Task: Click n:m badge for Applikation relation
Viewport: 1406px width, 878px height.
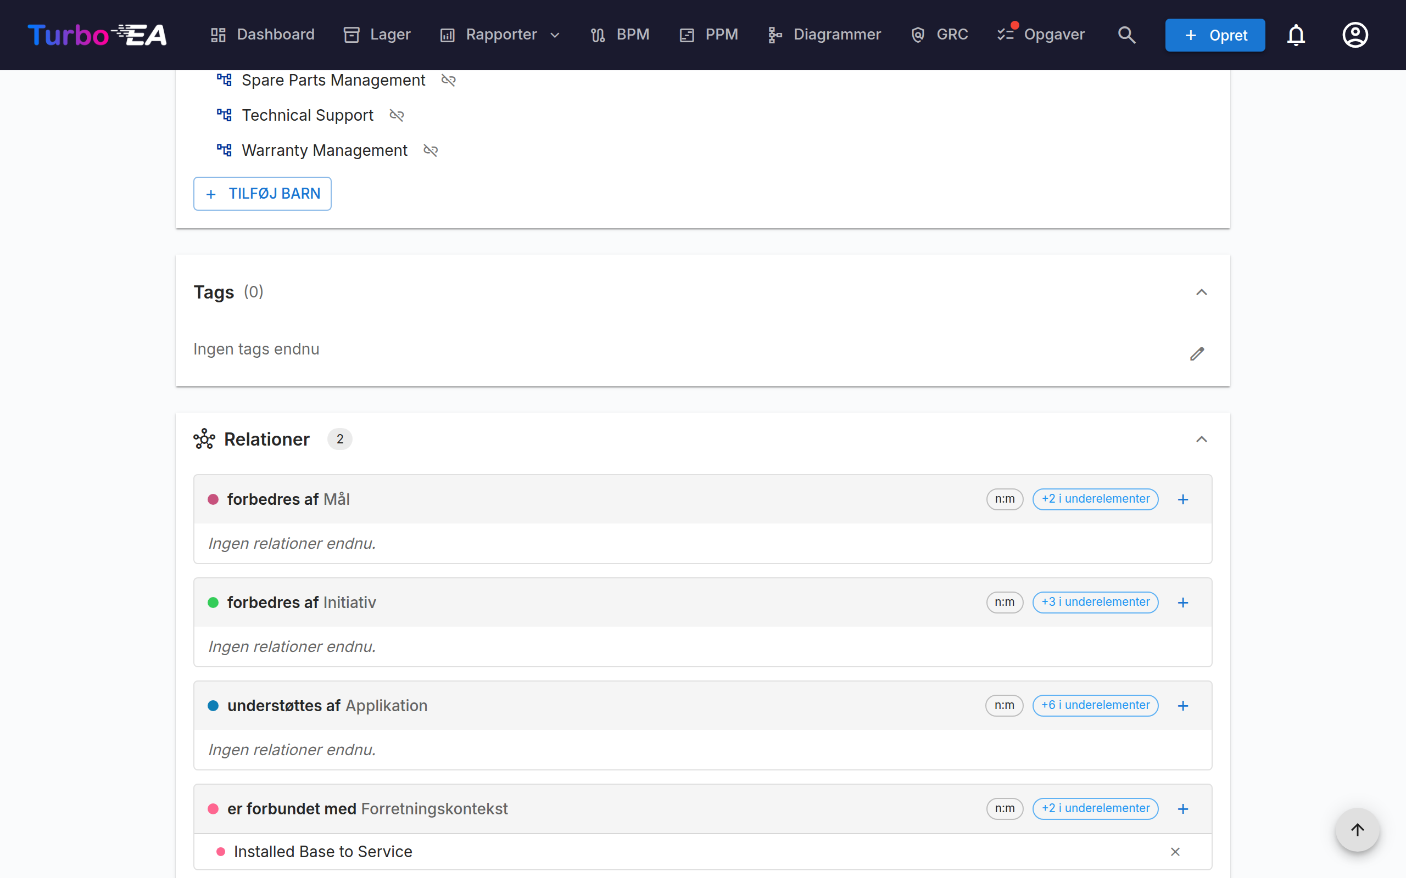Action: 1005,706
